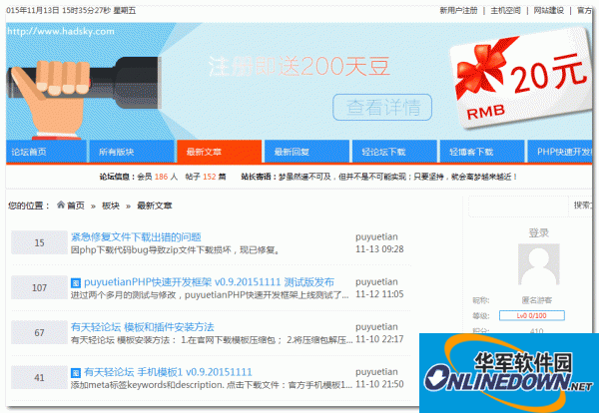Click the 登录 heading in sidebar
Screen dimensions: 599x413
(539, 232)
